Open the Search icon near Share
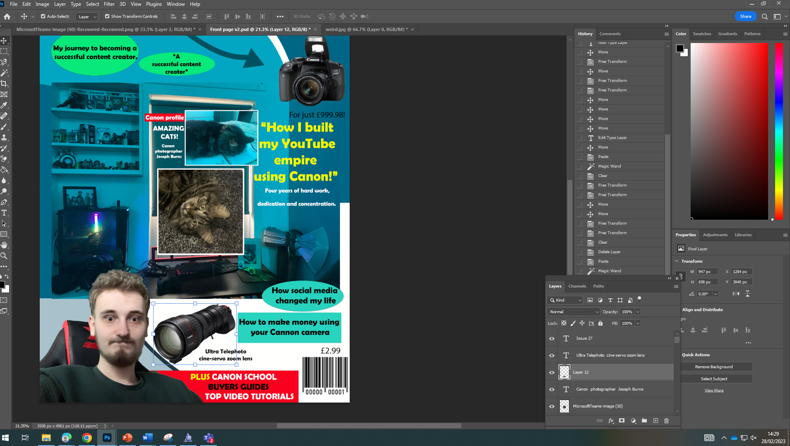The height and width of the screenshot is (446, 790). (765, 17)
